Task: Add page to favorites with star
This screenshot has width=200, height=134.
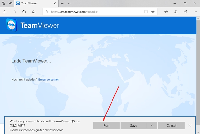Action: coord(153,12)
